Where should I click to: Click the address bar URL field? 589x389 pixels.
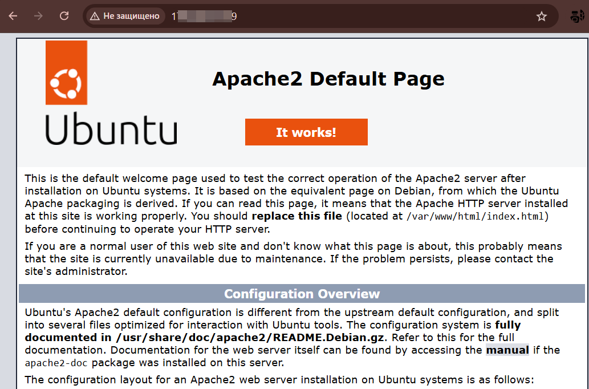click(x=342, y=16)
